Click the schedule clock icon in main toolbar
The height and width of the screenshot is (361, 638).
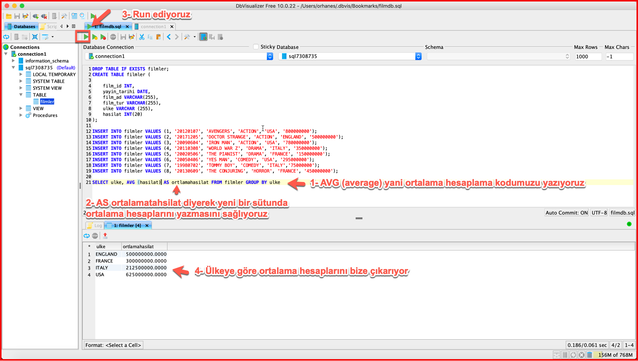(82, 16)
